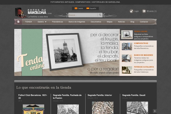This screenshot has width=171, height=114.
Task: Click the Sagrada Familia Gaudí product image
Action: (137, 108)
